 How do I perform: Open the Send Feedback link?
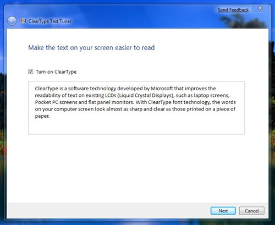click(233, 10)
